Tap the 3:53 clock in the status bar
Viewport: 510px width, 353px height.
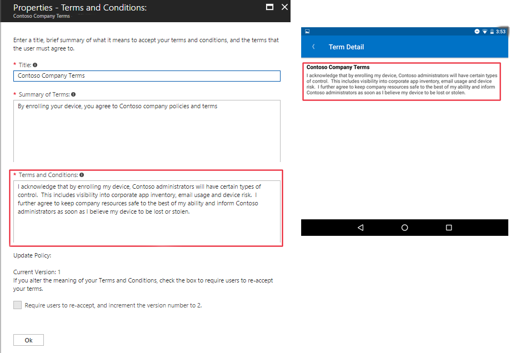499,32
